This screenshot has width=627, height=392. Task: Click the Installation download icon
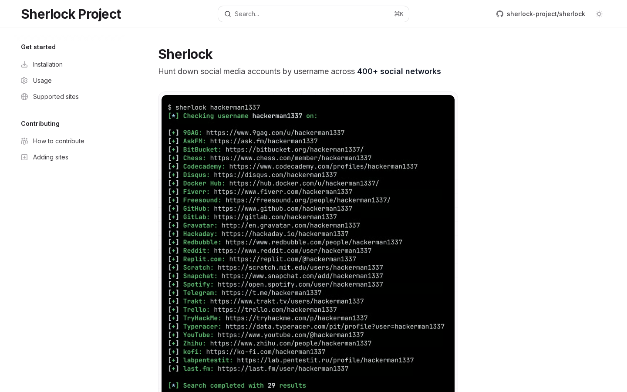[24, 64]
